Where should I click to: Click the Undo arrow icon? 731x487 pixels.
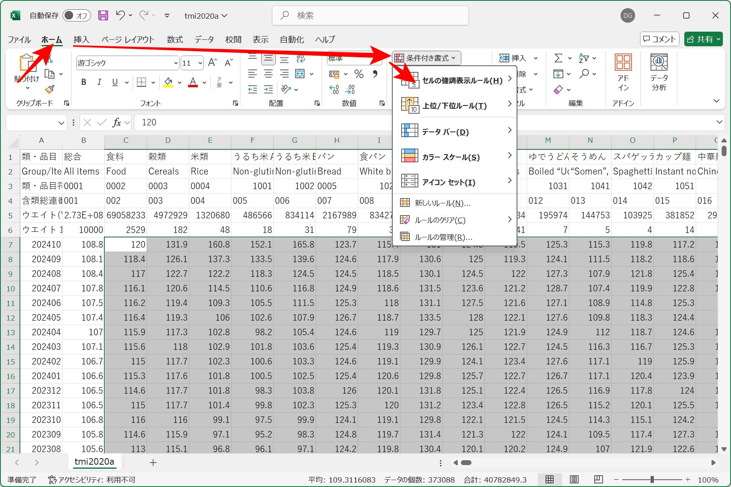(x=120, y=15)
